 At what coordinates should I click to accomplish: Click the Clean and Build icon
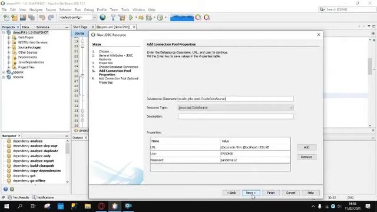pyautogui.click(x=122, y=18)
